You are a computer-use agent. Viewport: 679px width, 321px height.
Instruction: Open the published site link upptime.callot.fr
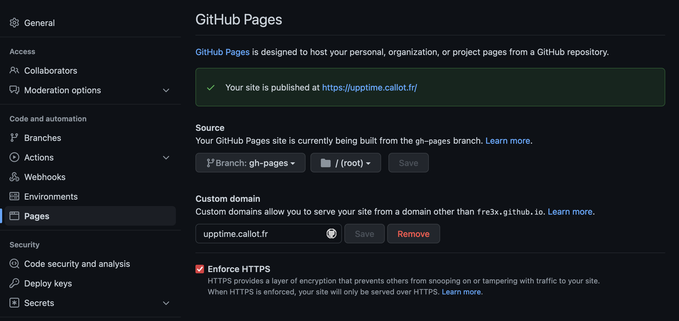369,88
